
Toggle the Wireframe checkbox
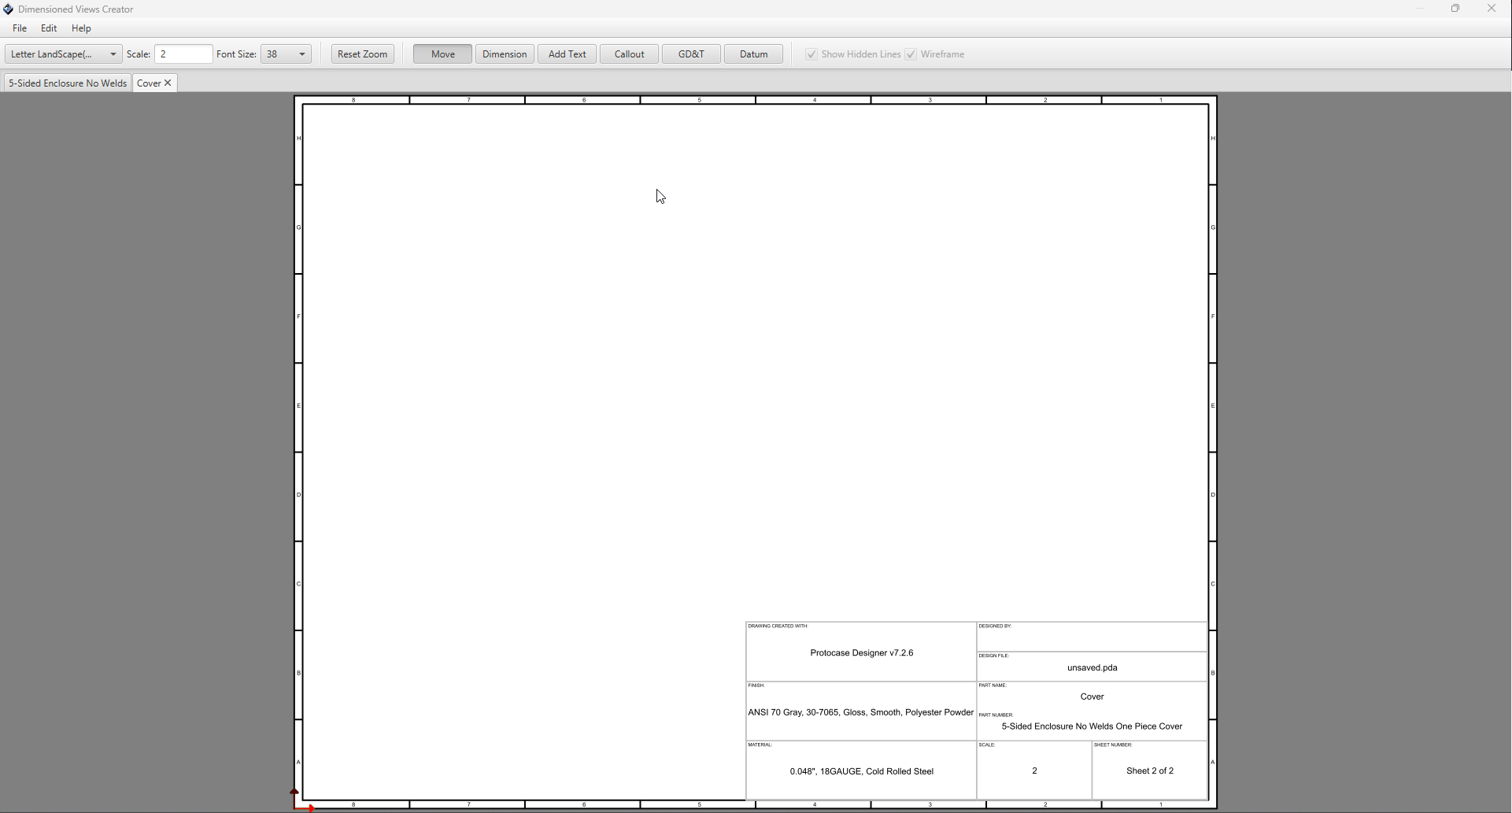[x=911, y=54]
